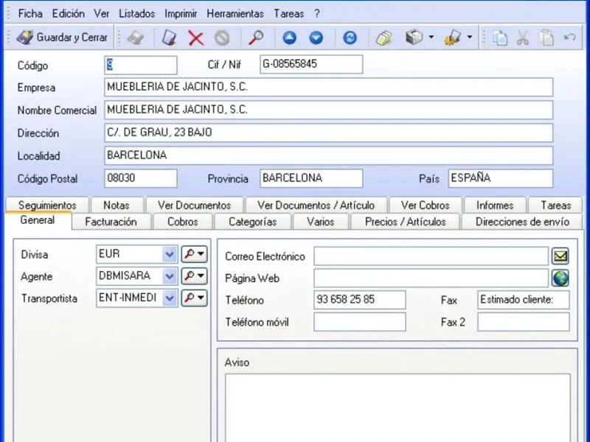Click the magnifier search icon in toolbar
590x442 pixels.
pyautogui.click(x=256, y=38)
